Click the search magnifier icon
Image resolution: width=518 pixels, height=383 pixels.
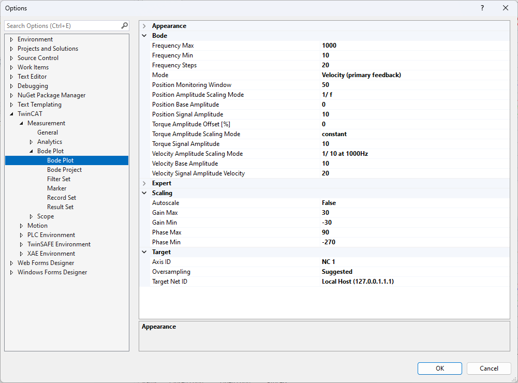coord(124,26)
